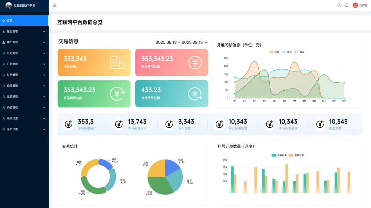
Task: Click the document icon on 问诊总量 card
Action: (117, 62)
